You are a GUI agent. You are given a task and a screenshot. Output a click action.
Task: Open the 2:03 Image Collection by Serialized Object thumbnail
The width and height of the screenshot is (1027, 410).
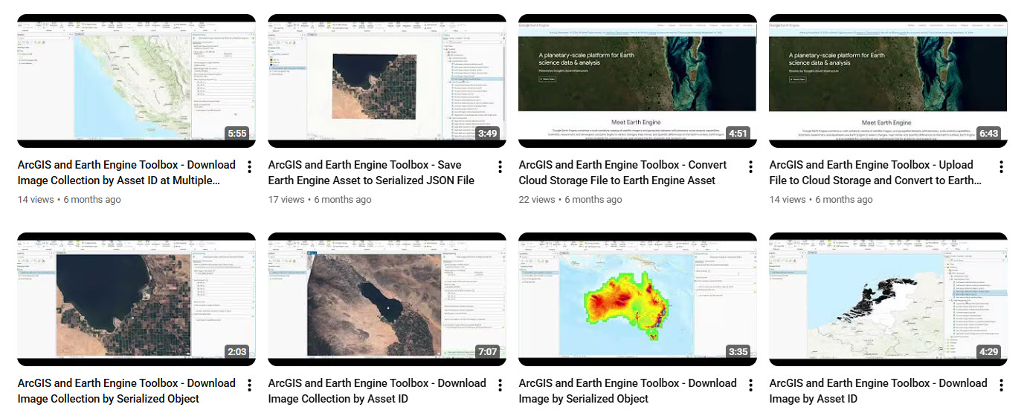tap(136, 299)
